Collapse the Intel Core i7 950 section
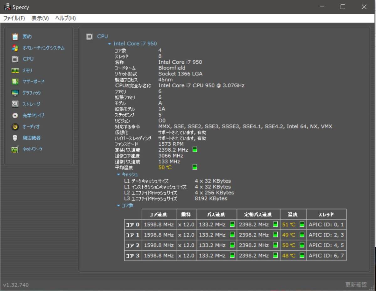 point(109,44)
